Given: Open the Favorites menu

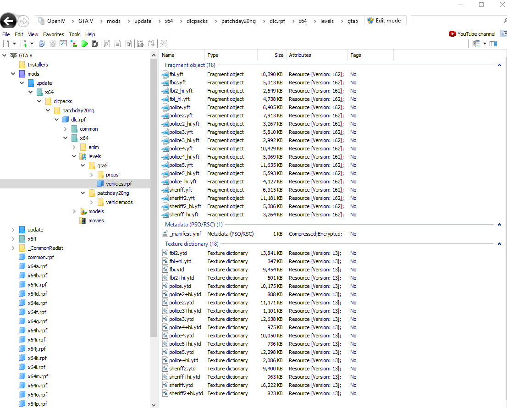Looking at the screenshot, I should 53,34.
